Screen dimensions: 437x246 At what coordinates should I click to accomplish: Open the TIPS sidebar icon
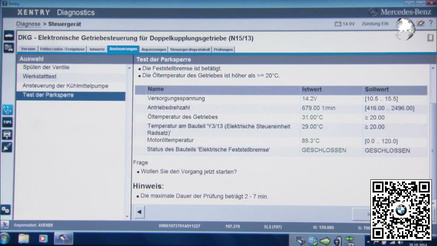click(7, 122)
